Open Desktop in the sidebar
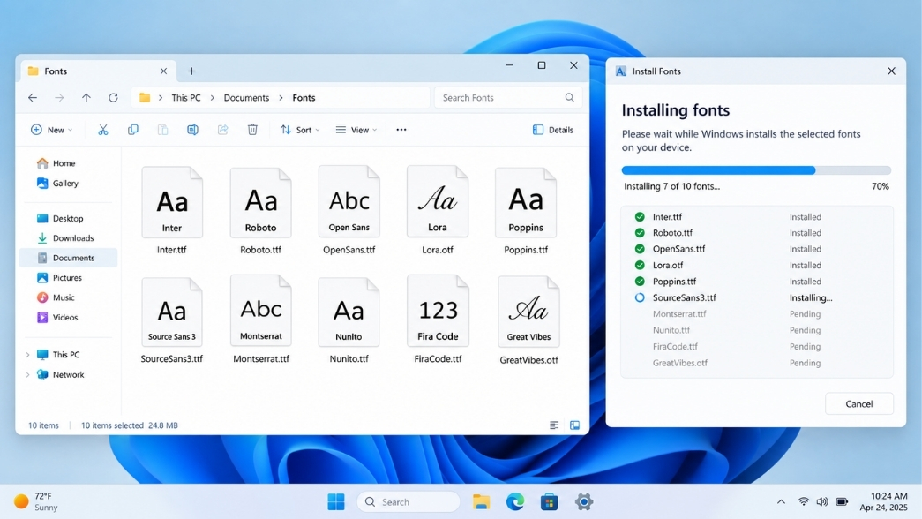Screen dimensions: 922x519 pyautogui.click(x=68, y=218)
